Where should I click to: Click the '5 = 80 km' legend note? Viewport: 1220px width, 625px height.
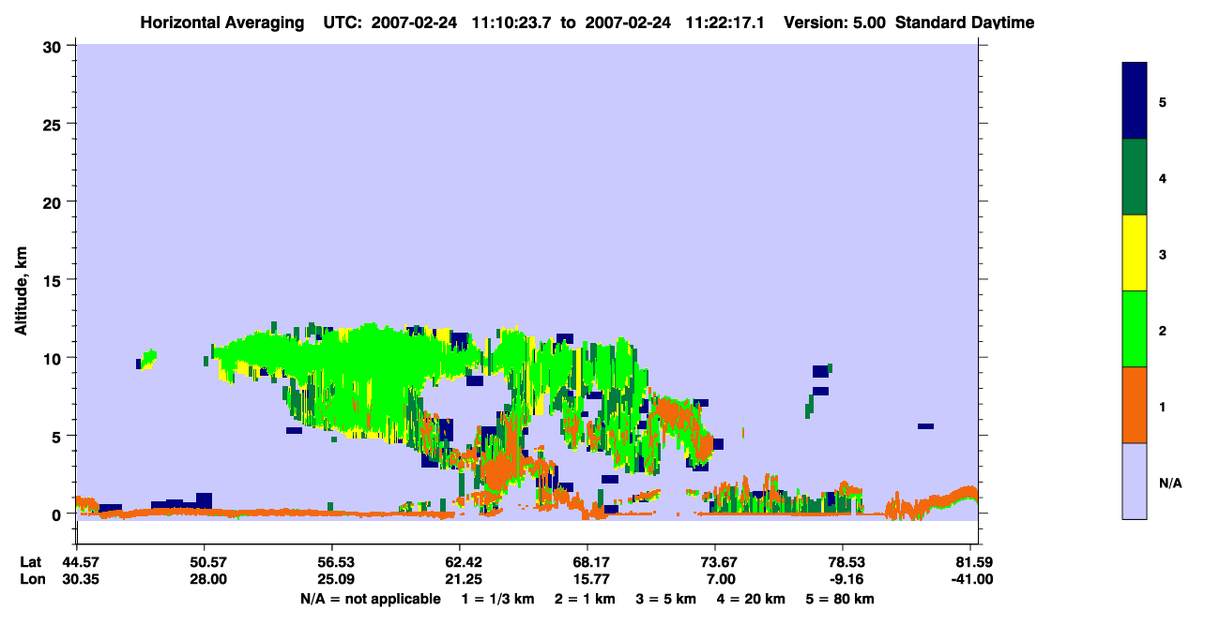[840, 599]
